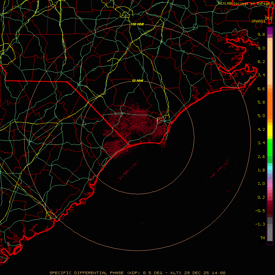Click the [PHAS] units label

point(258,21)
